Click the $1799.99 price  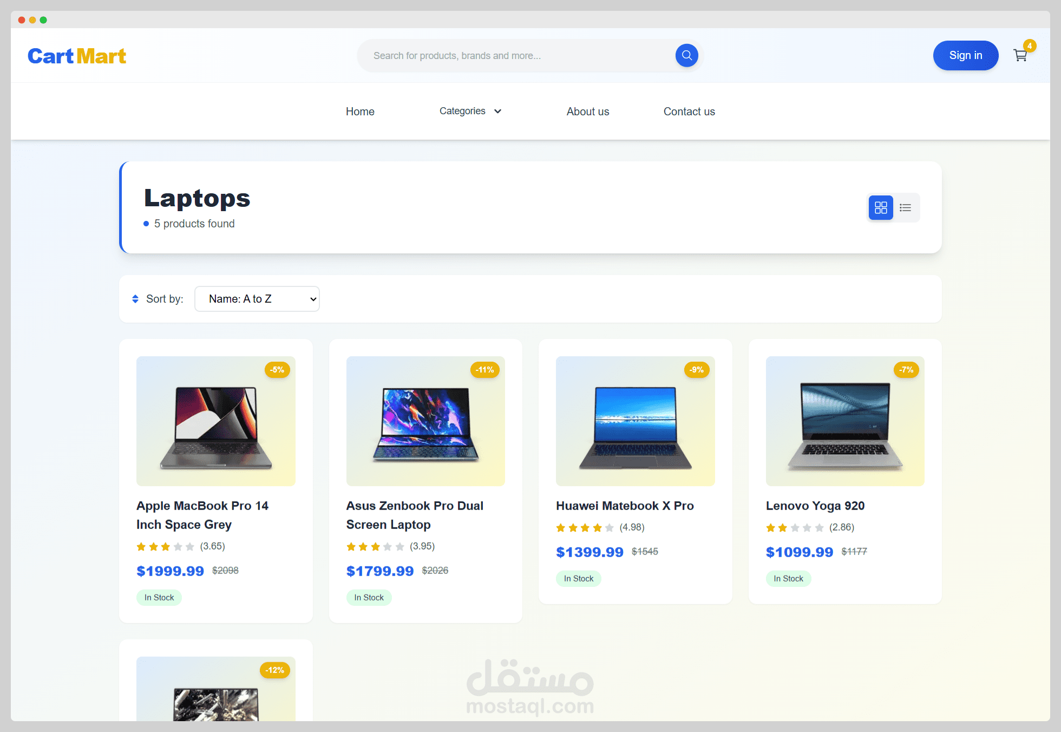tap(380, 571)
